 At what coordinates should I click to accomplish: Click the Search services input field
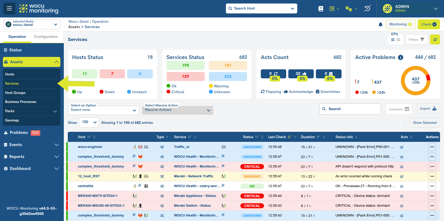coord(350,109)
